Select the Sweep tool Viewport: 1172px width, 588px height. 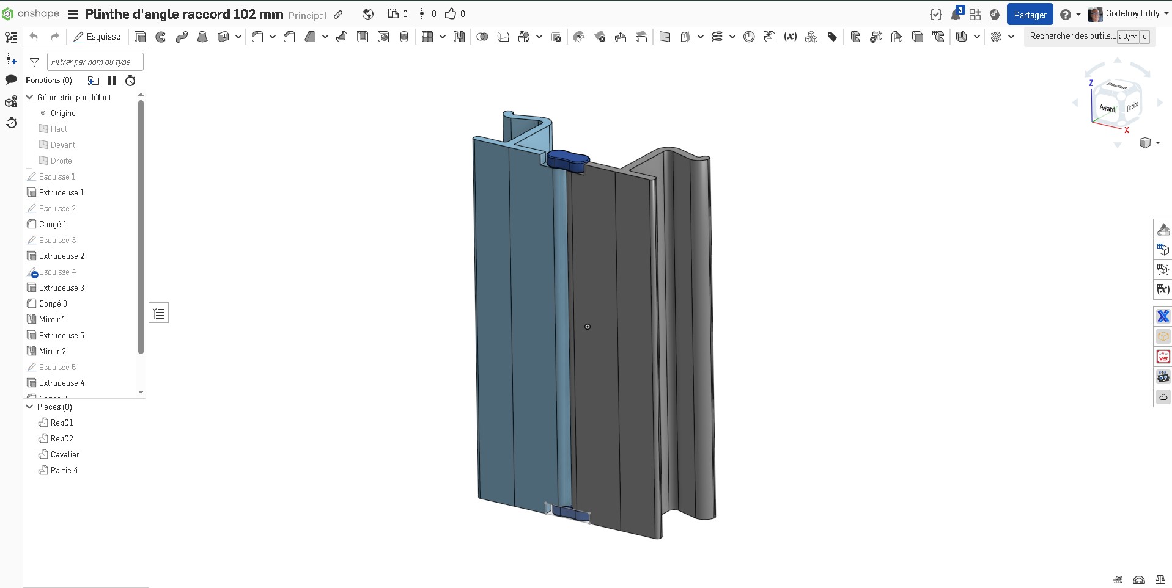click(x=182, y=37)
